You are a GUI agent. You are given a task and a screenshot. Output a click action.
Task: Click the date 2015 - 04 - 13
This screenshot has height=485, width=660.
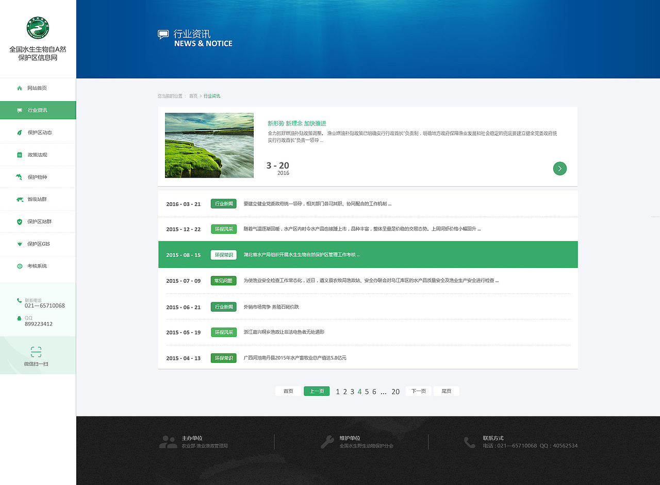184,359
